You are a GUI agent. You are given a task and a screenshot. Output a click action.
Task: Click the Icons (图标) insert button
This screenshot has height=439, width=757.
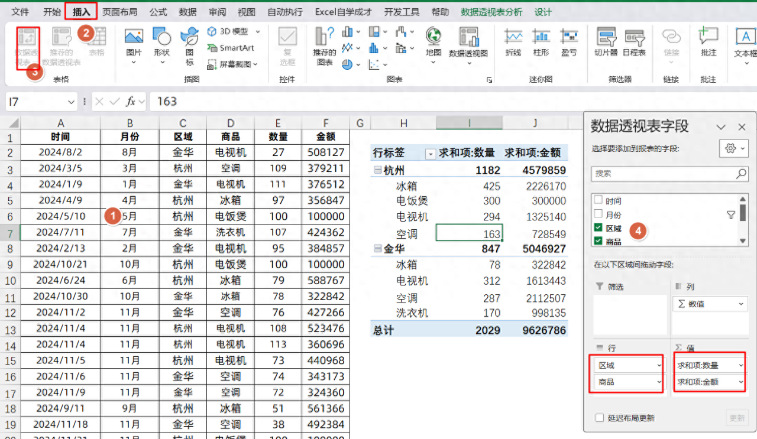pos(189,46)
